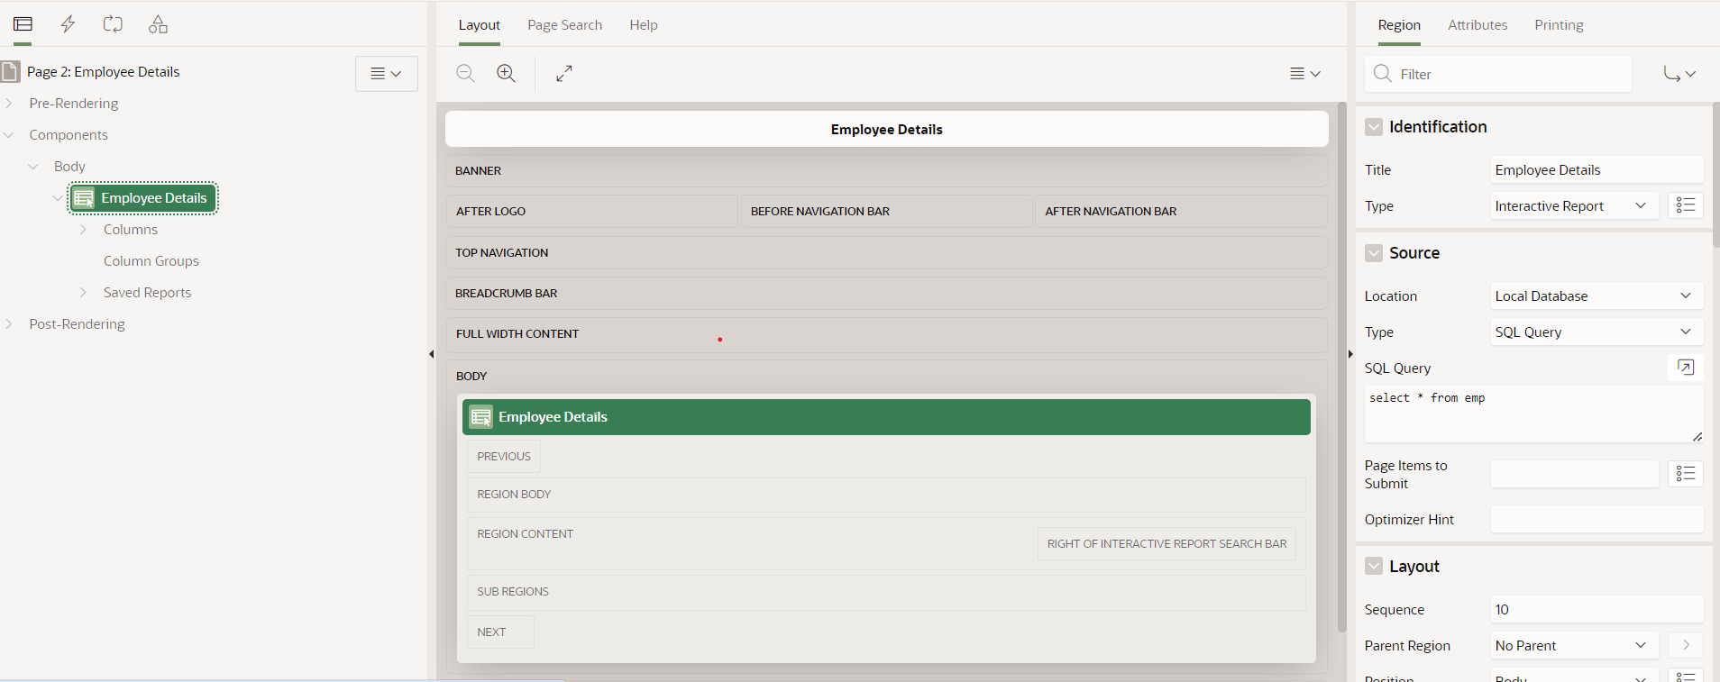This screenshot has width=1720, height=682.
Task: Open the Processing tab icon
Action: (113, 24)
